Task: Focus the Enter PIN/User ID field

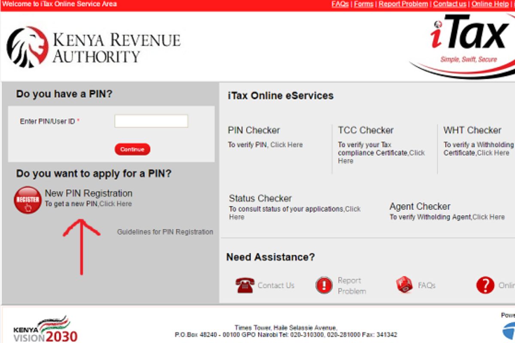Action: [x=151, y=121]
